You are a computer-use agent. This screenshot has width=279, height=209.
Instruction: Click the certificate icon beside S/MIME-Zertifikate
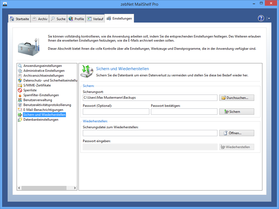coord(20,85)
